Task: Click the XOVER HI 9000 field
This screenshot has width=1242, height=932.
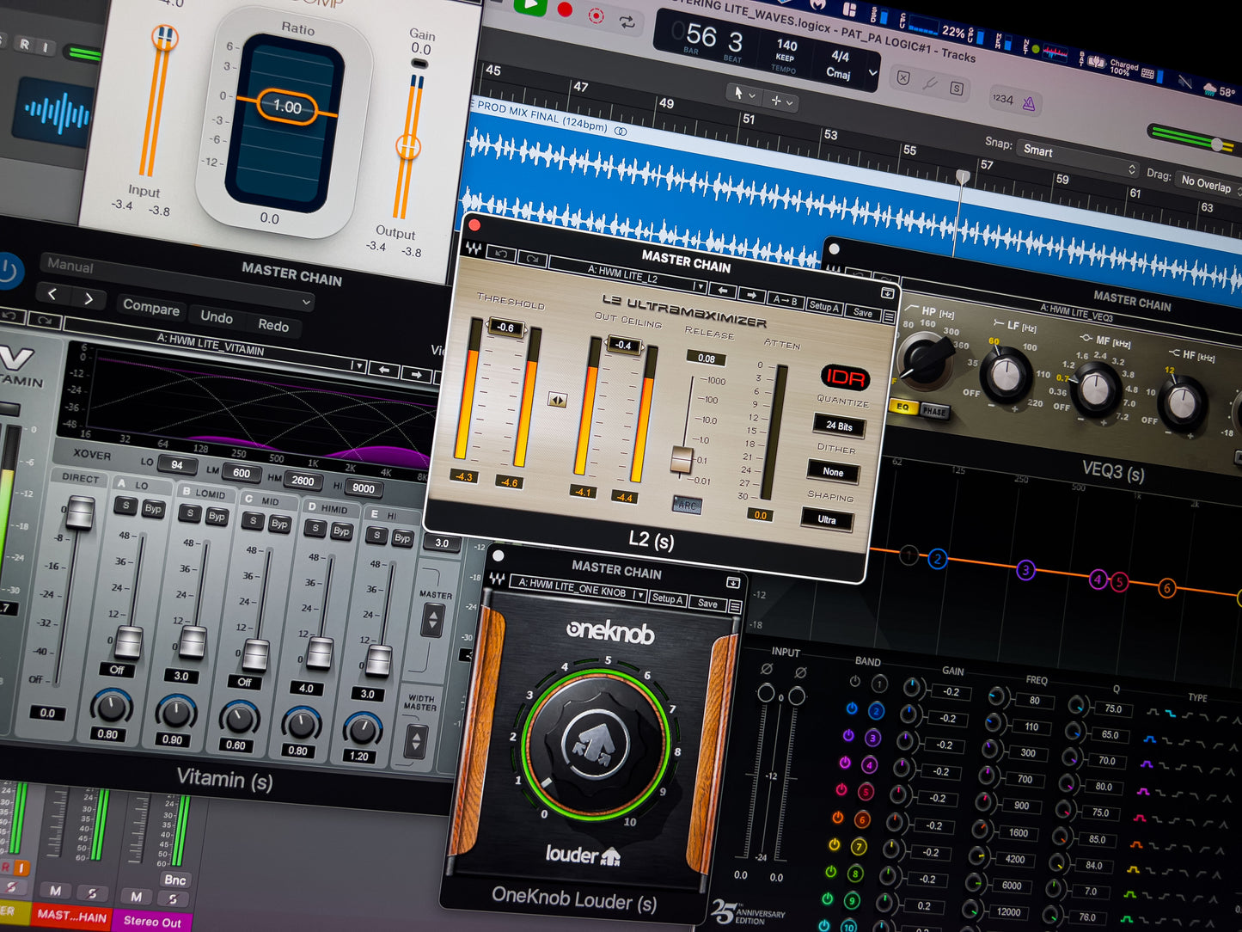Action: point(364,488)
